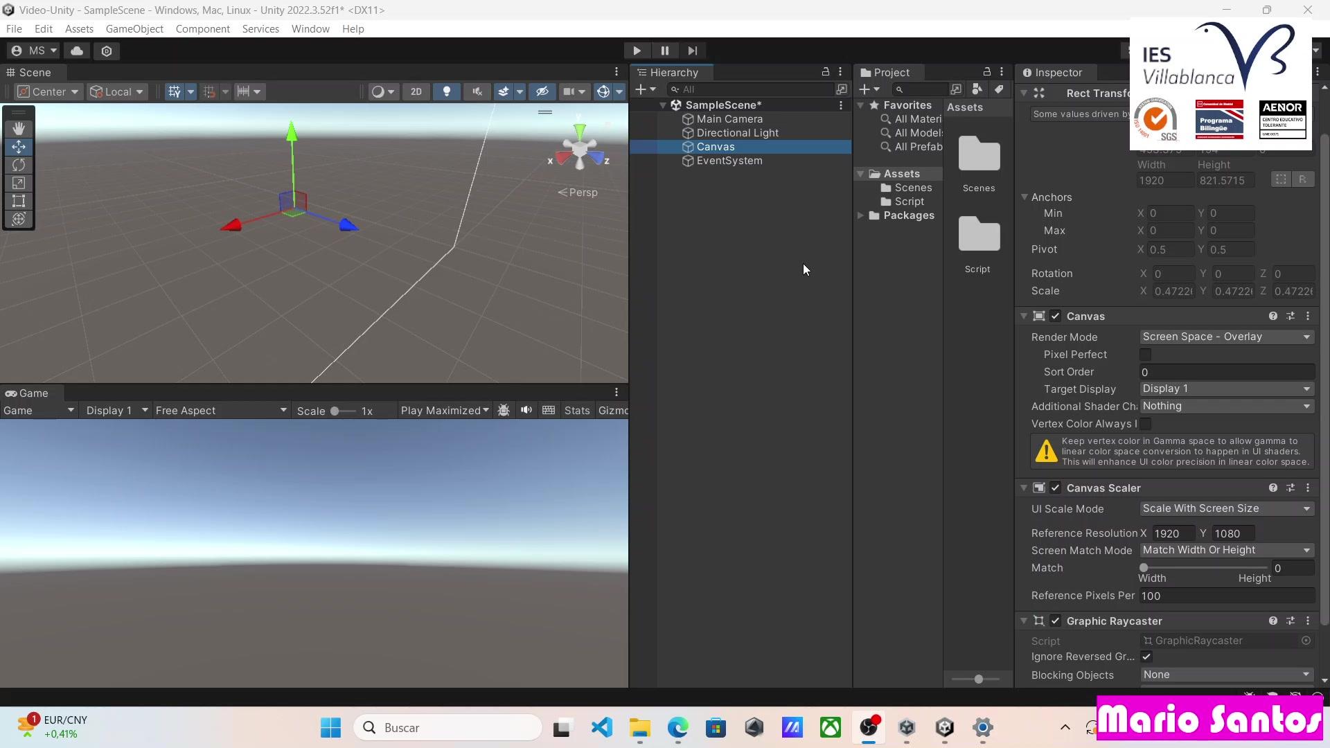Enable Pixel Perfect checkbox
Image resolution: width=1330 pixels, height=748 pixels.
coord(1145,355)
